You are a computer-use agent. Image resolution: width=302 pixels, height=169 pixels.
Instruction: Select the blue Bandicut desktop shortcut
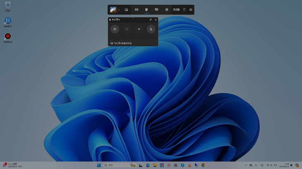pos(8,22)
